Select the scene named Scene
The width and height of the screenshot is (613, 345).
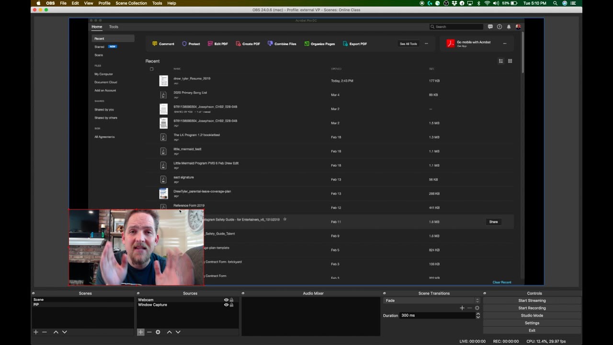83,300
